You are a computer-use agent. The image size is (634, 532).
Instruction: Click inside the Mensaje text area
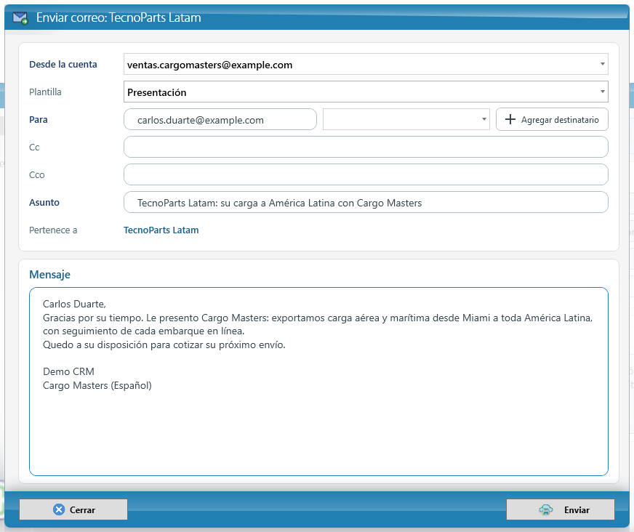tap(318, 382)
